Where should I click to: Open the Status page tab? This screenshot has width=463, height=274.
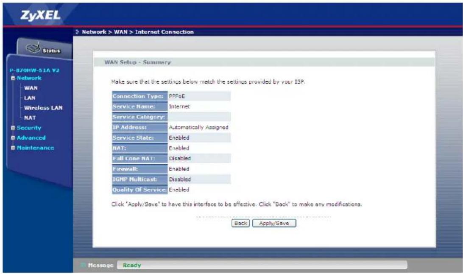pos(44,48)
